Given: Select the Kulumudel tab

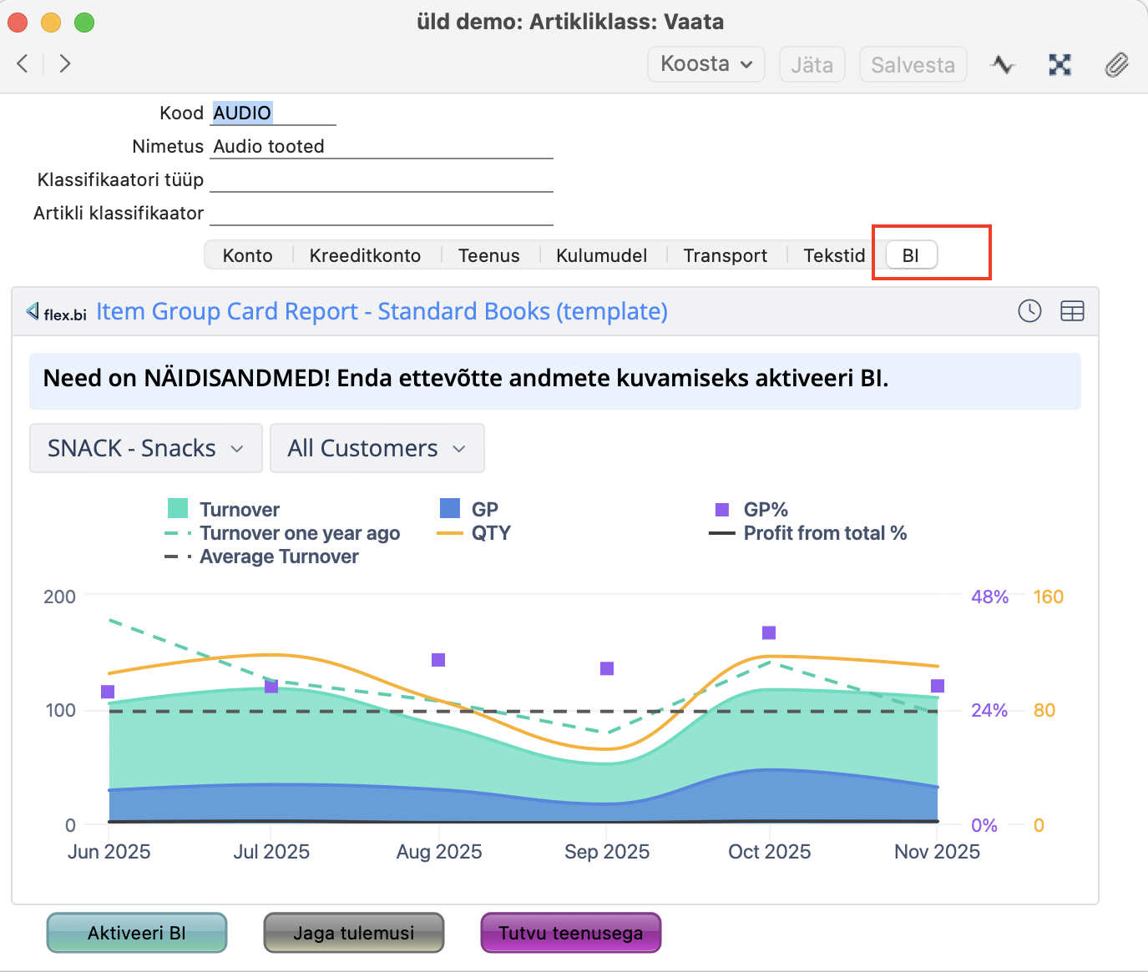Looking at the screenshot, I should tap(601, 255).
